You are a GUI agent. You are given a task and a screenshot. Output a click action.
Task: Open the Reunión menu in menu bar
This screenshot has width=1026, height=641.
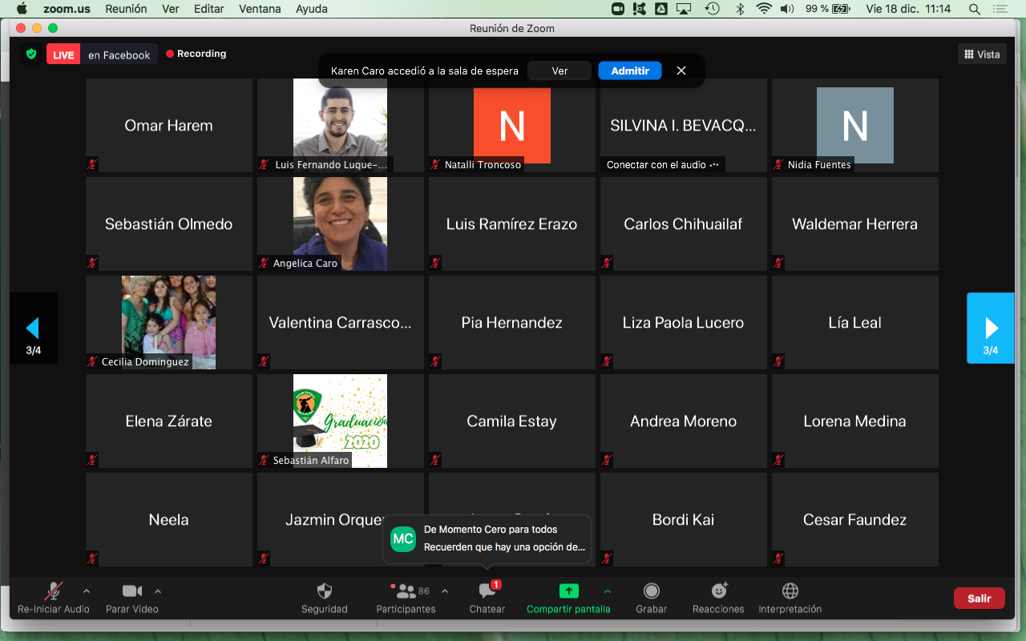(124, 9)
